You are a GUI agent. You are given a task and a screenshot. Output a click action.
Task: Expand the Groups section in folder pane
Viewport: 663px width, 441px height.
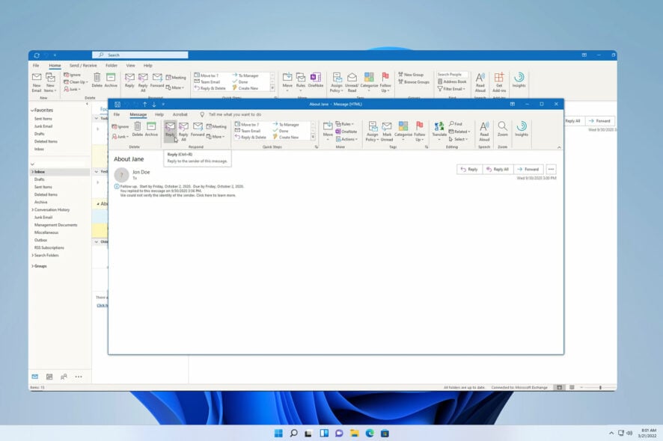click(x=33, y=266)
